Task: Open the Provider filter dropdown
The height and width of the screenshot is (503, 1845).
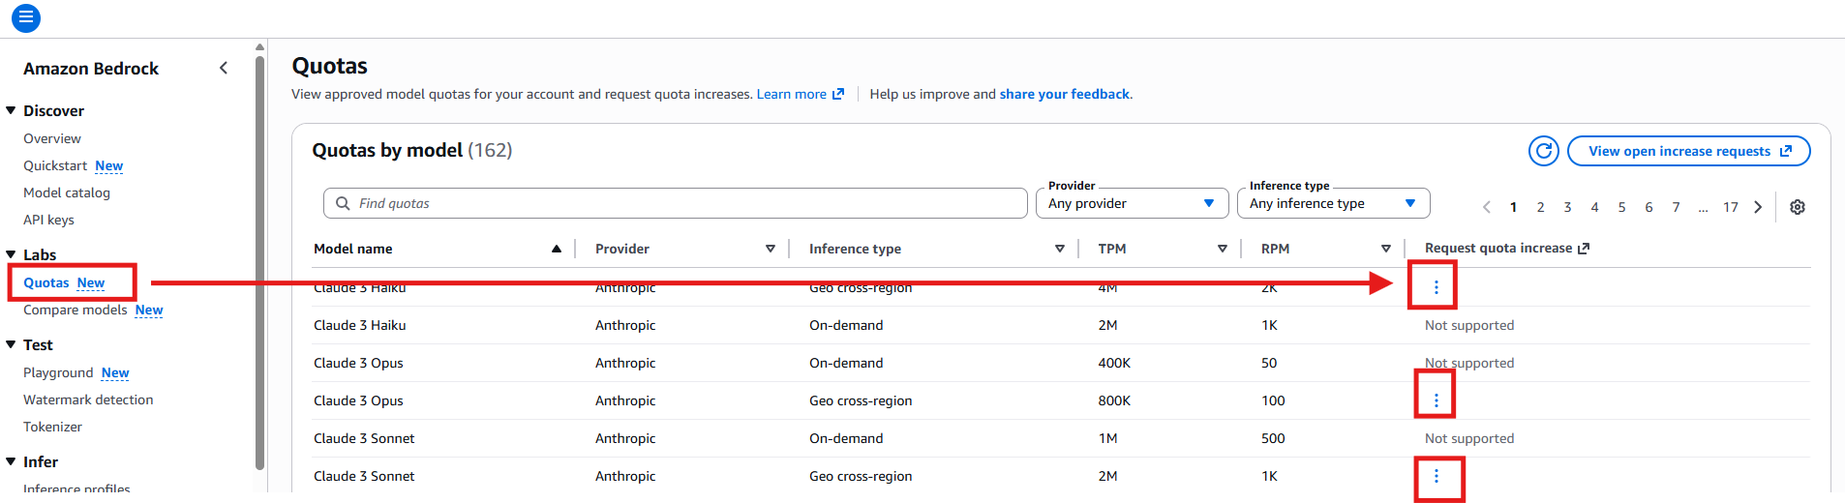Action: [x=1131, y=203]
